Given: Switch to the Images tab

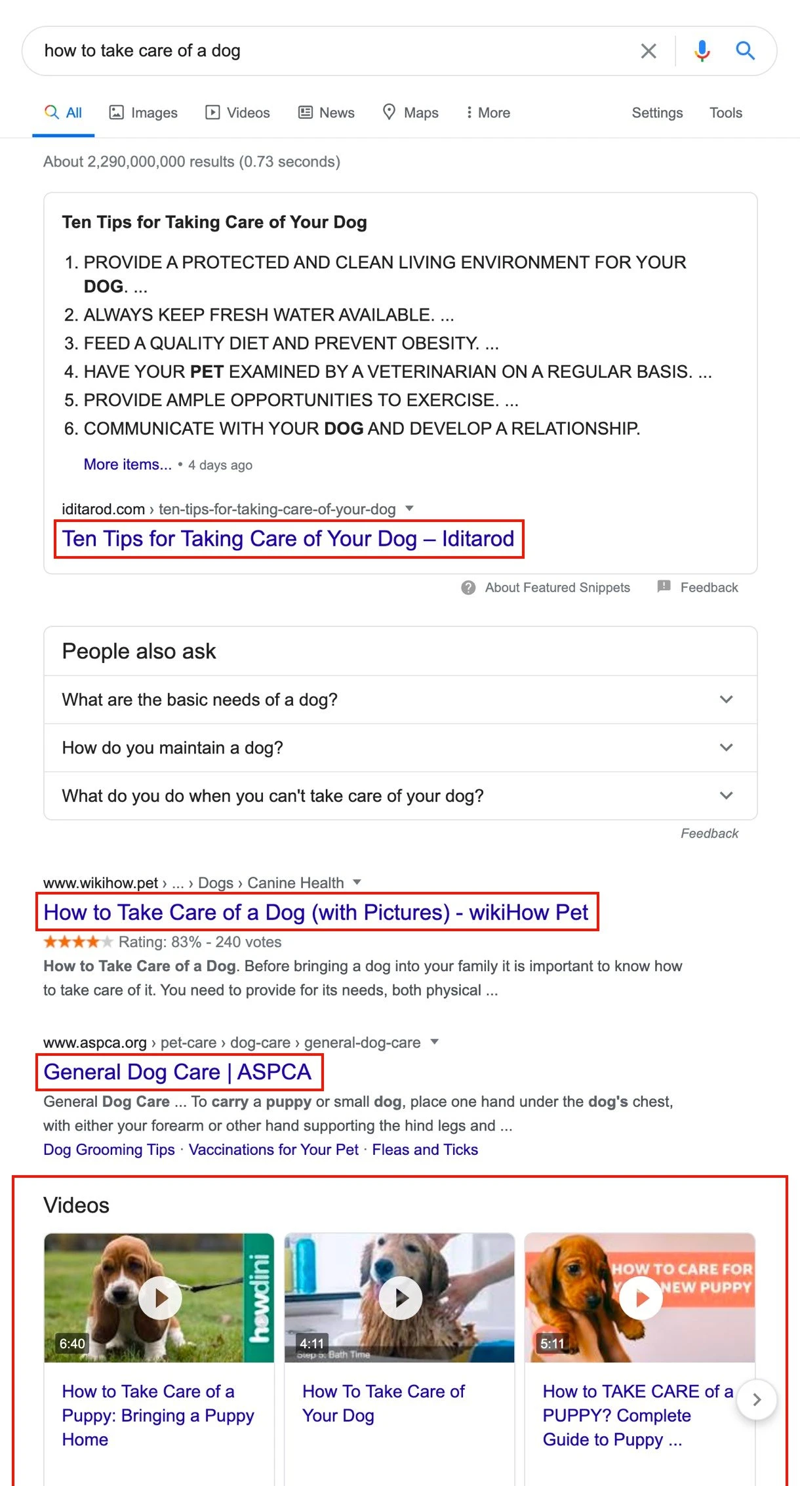Looking at the screenshot, I should pos(143,113).
